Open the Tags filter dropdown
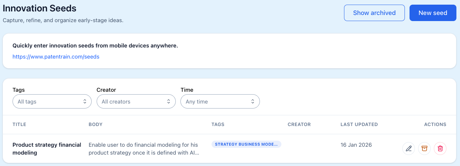This screenshot has height=166, width=460. (52, 102)
